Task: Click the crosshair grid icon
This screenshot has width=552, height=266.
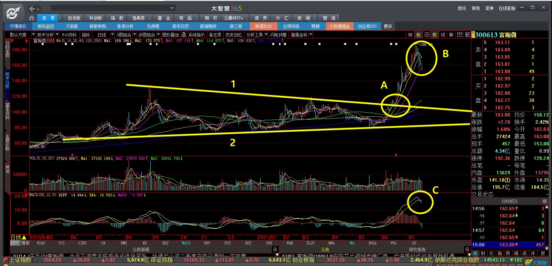Action: point(427,35)
